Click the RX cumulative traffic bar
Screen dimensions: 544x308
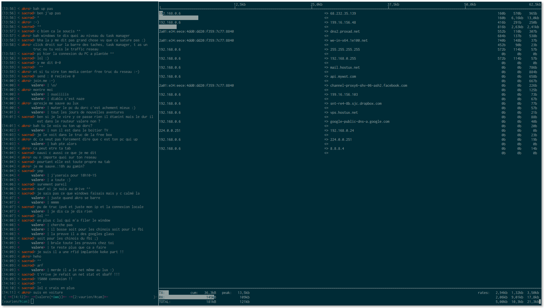pyautogui.click(x=187, y=297)
